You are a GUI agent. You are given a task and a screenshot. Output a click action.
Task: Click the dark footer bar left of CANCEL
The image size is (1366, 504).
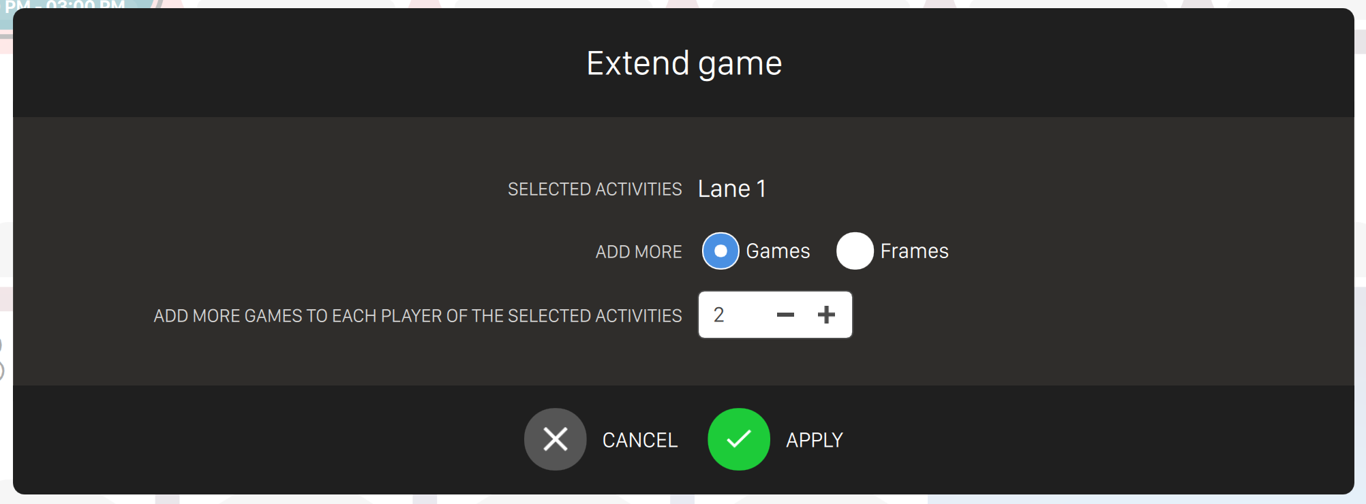click(x=273, y=440)
